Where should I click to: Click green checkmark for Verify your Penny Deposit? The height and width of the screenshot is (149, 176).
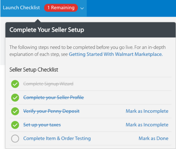click(x=15, y=111)
